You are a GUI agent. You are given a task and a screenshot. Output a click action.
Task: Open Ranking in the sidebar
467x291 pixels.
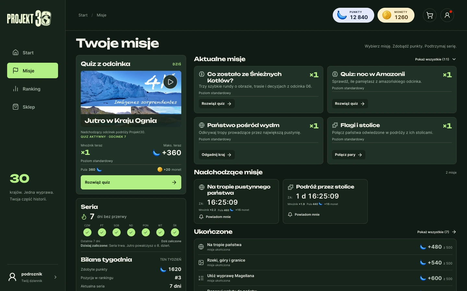[x=32, y=89]
